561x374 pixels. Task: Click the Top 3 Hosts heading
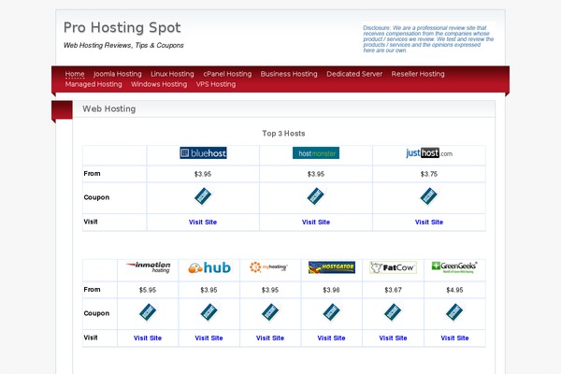(x=283, y=134)
